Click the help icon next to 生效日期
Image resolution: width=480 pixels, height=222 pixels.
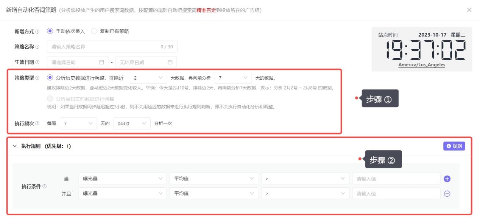pyautogui.click(x=37, y=62)
